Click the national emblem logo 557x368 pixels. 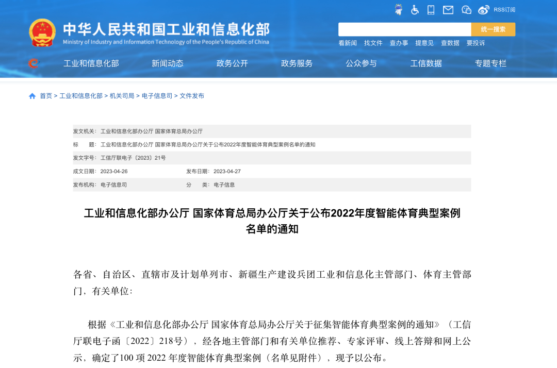click(x=42, y=32)
